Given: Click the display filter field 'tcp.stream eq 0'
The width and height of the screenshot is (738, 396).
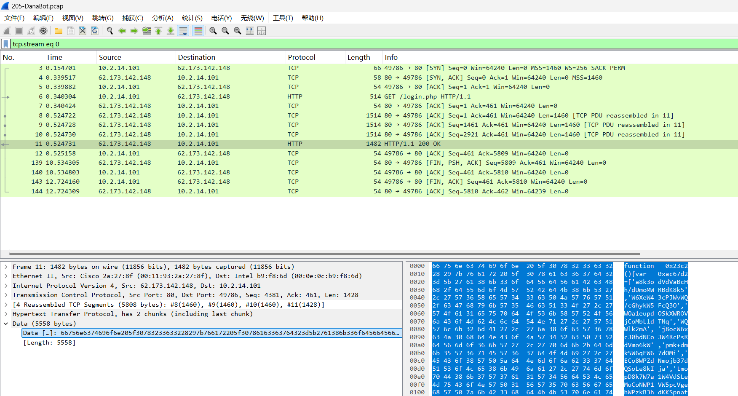Looking at the screenshot, I should (374, 44).
